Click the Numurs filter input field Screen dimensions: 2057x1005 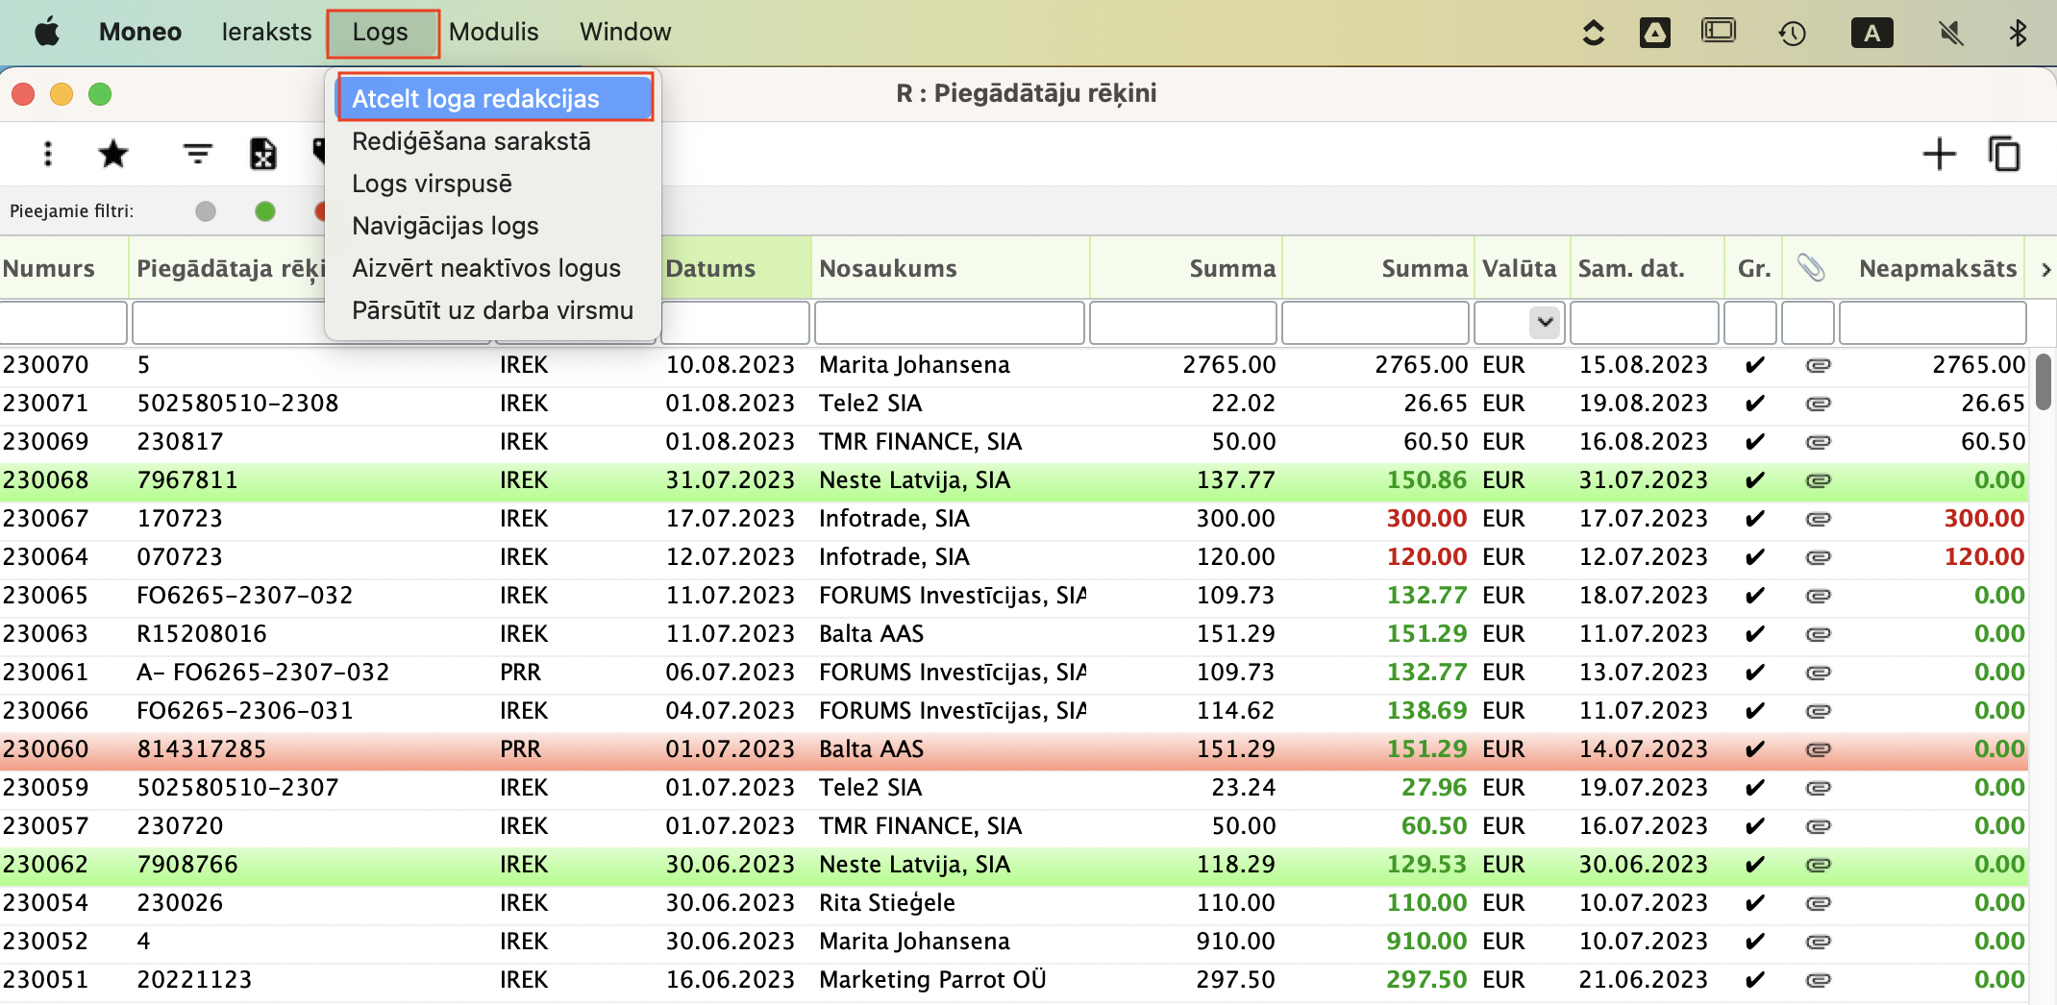63,323
